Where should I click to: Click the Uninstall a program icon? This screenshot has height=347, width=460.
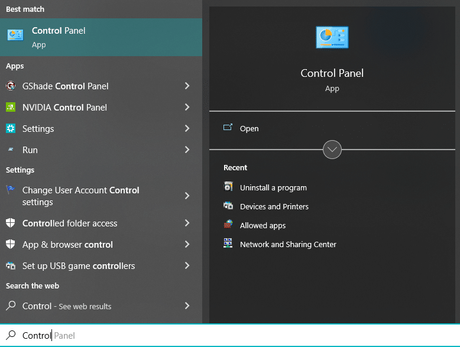[228, 187]
